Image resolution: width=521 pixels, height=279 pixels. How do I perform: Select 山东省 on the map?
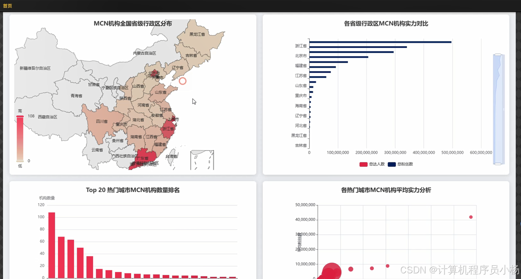(x=160, y=92)
